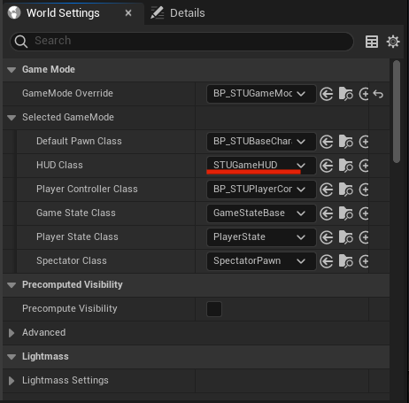Screen dimensions: 409x403
Task: Collapse the Game Mode section
Action: (x=12, y=70)
